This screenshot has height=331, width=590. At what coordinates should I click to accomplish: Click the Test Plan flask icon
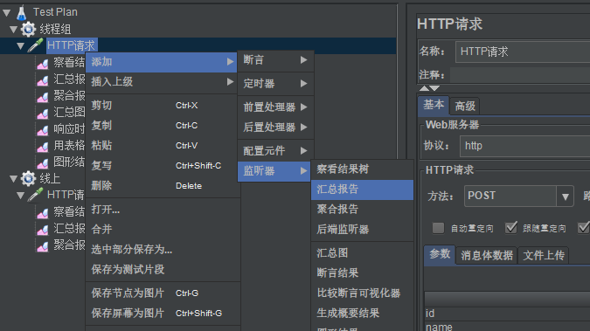click(x=22, y=12)
